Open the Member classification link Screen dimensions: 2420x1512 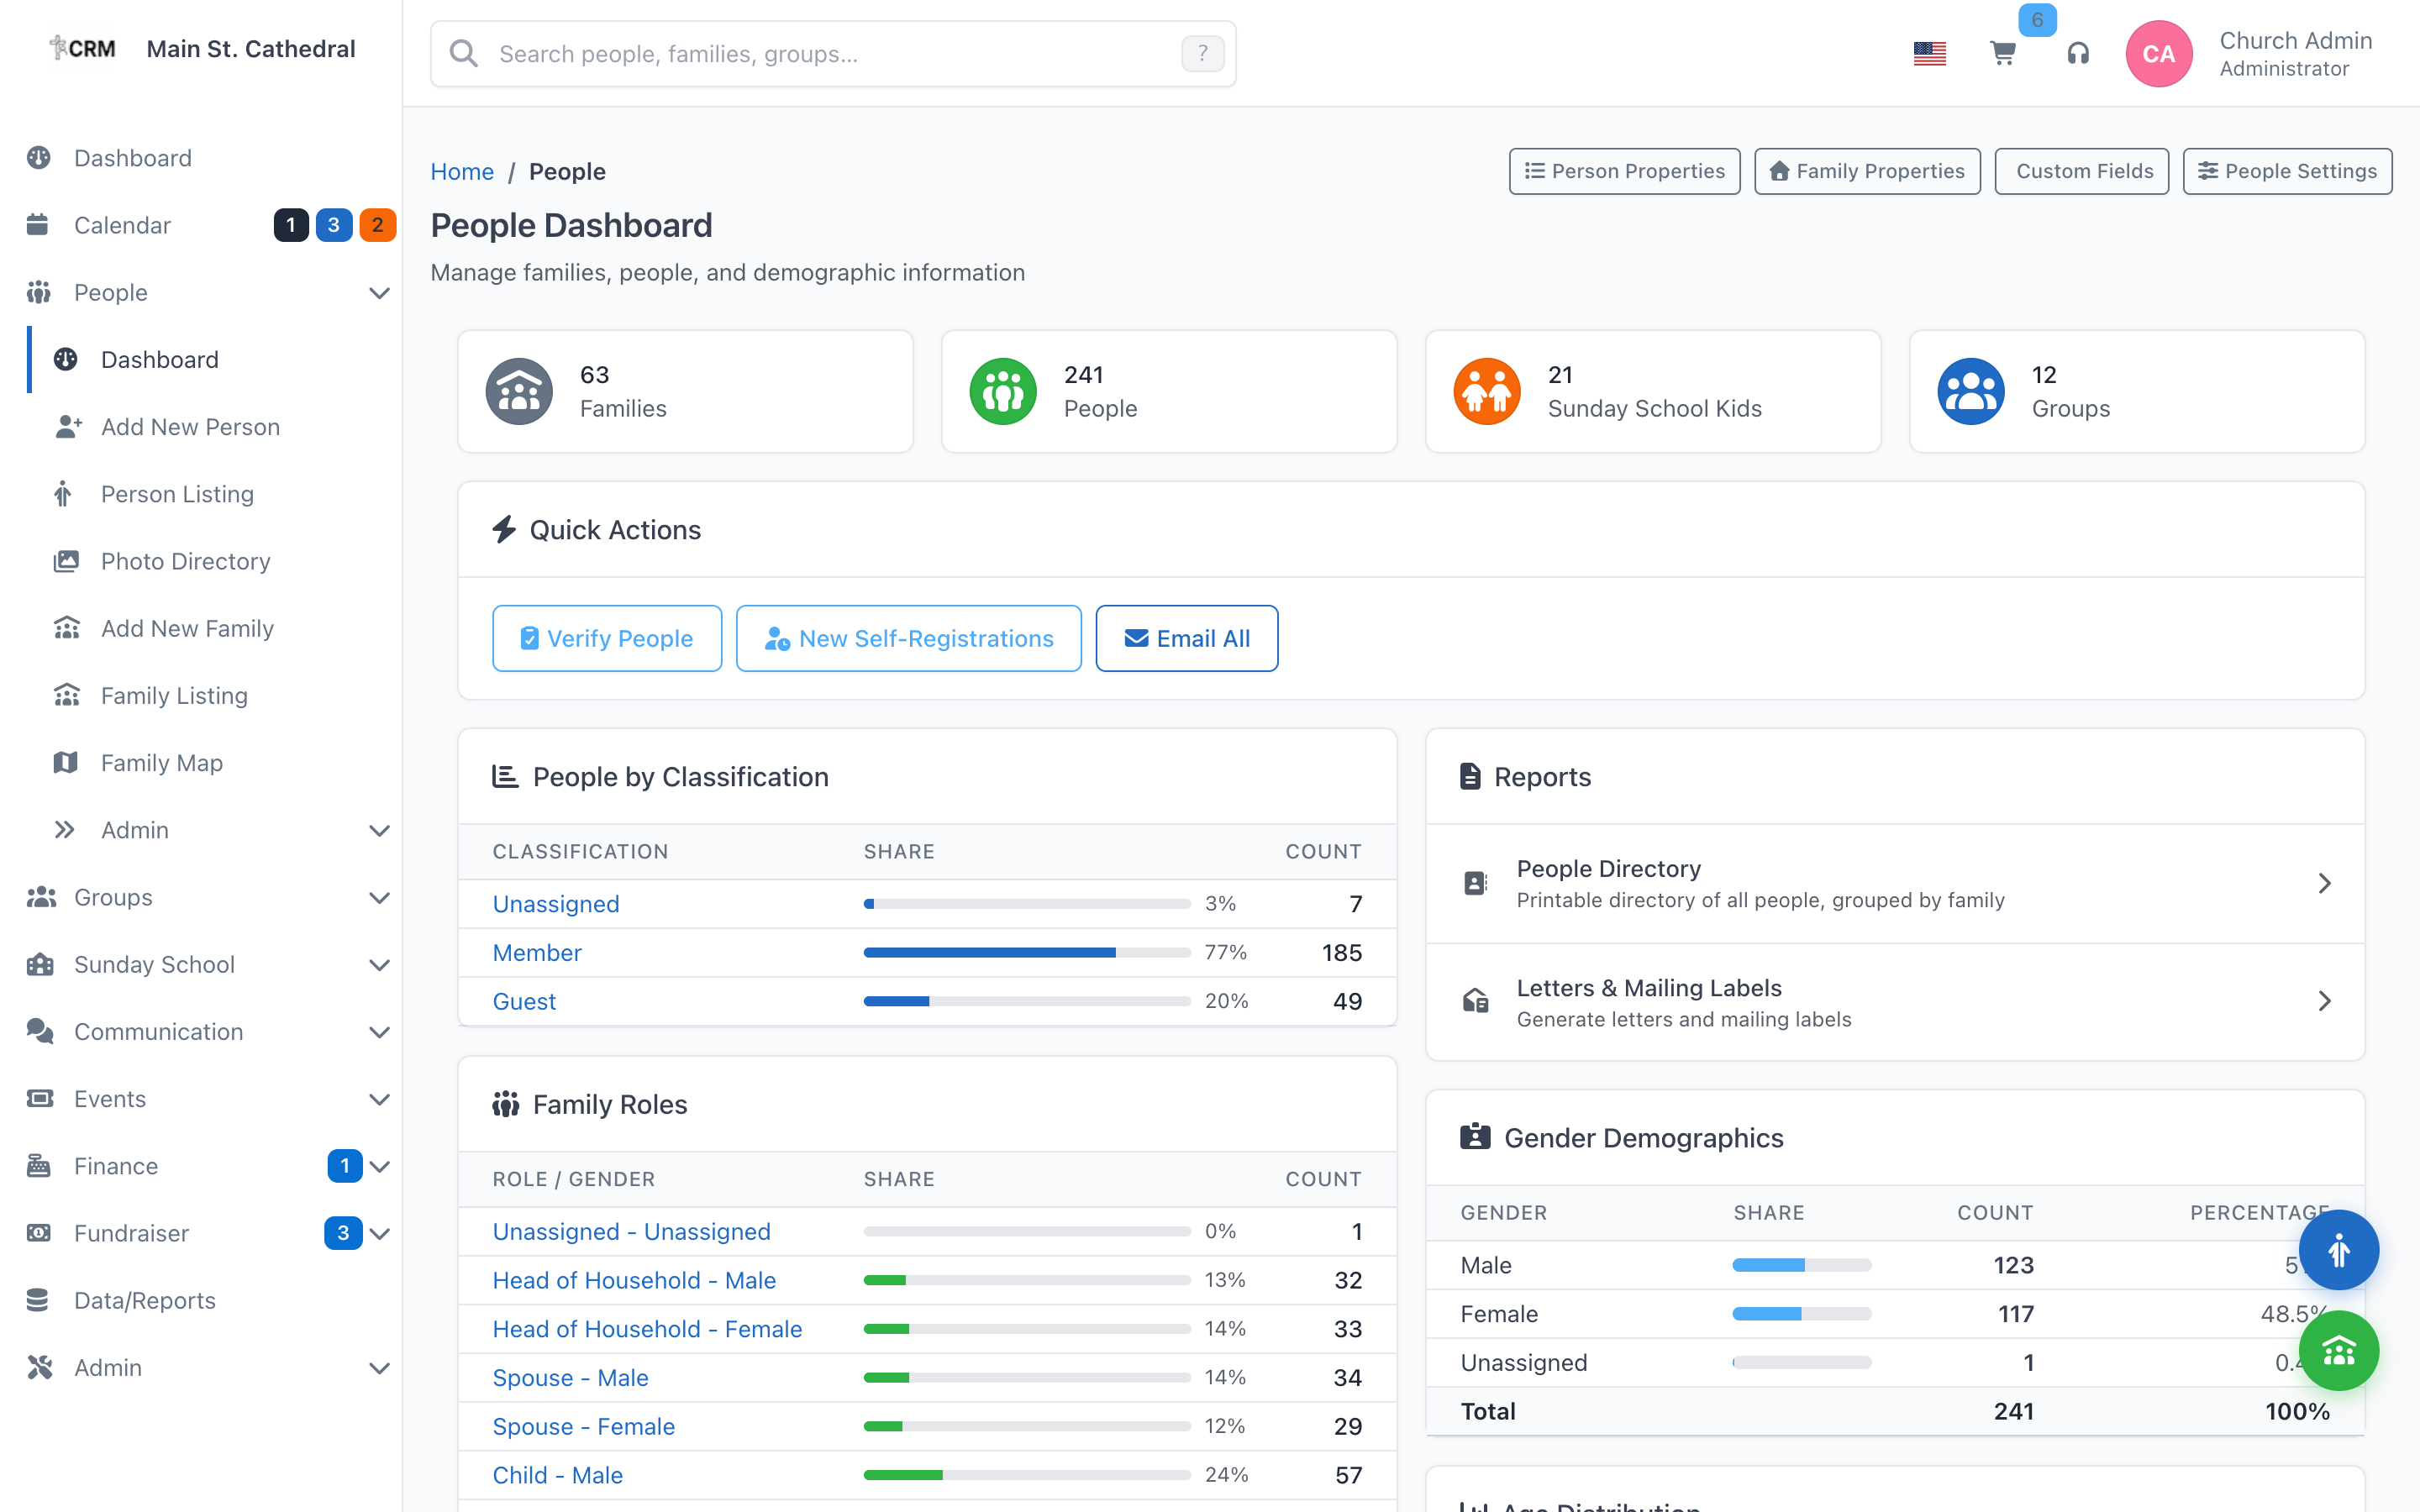point(537,953)
